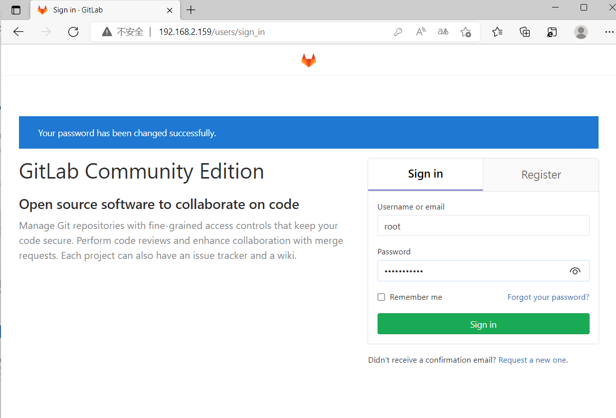Click the Password input field
This screenshot has height=418, width=616.
point(483,271)
